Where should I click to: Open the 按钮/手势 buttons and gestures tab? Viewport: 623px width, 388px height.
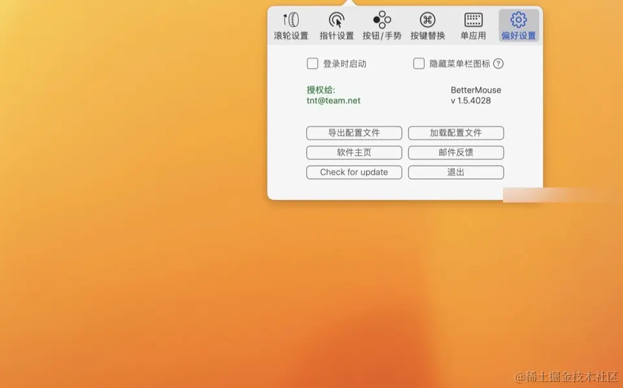pos(382,26)
